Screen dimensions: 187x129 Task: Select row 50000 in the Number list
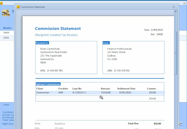pyautogui.click(x=7, y=33)
